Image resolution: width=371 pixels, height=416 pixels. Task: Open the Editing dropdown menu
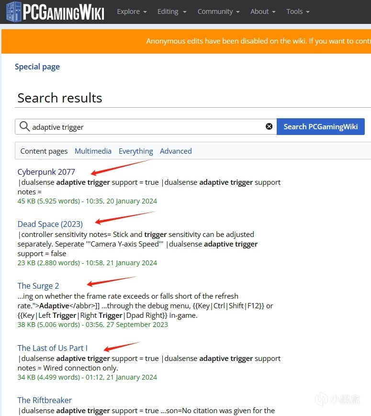tap(172, 11)
